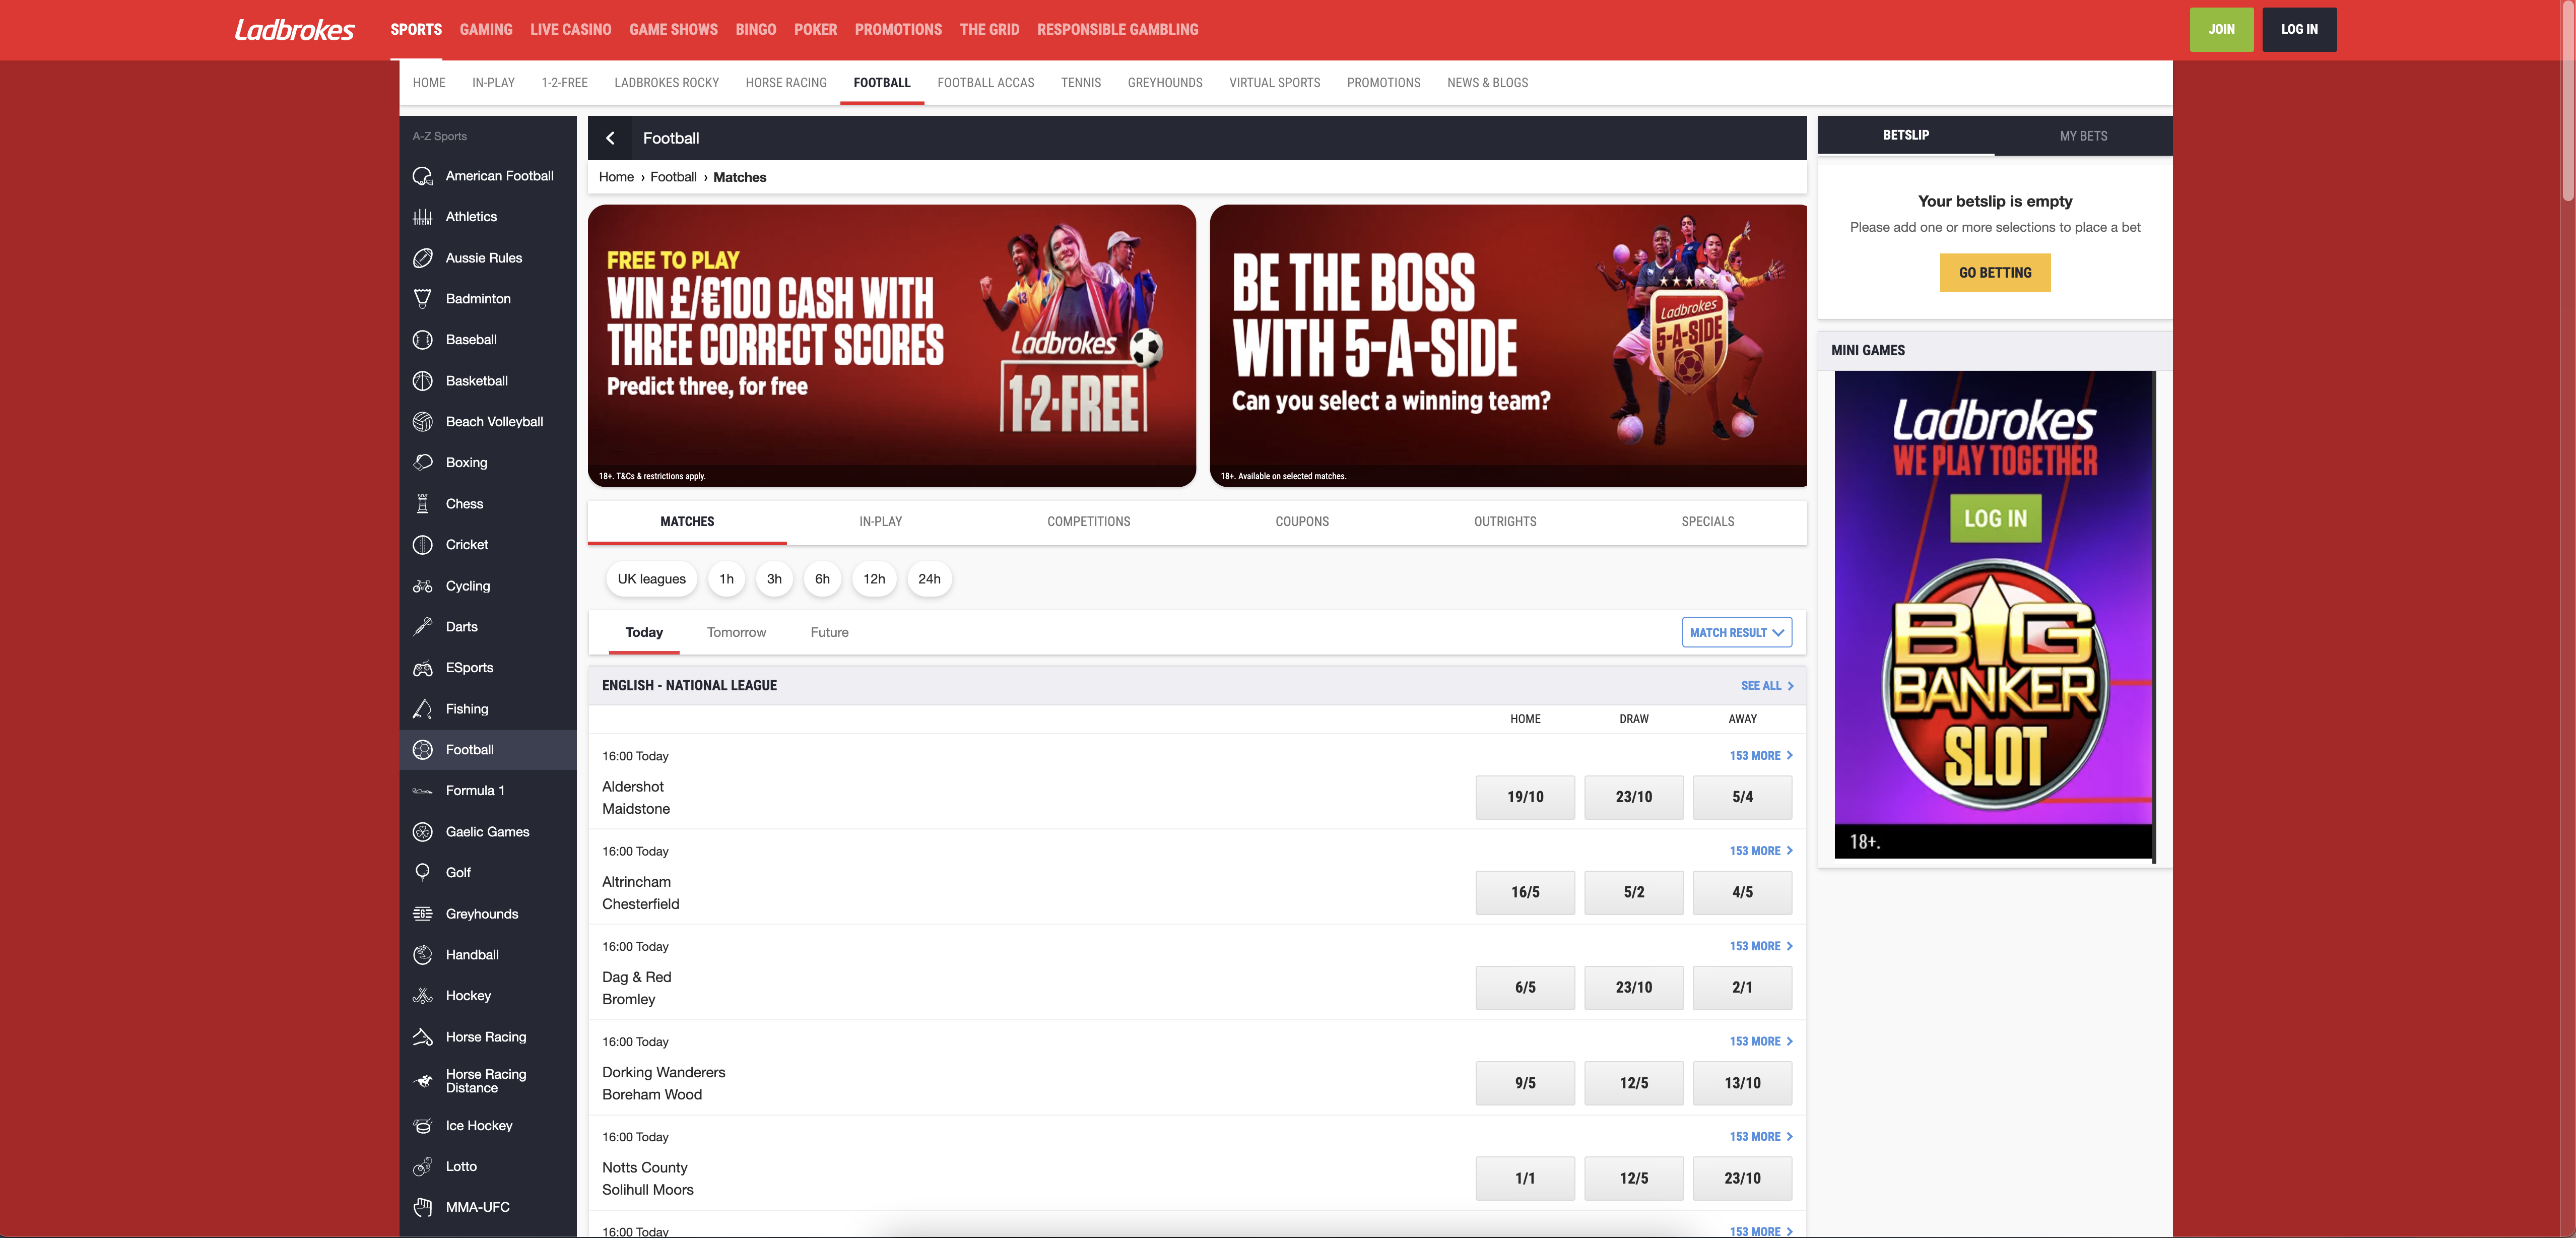Open See All for English National League
Screen dimensions: 2576x1238
coord(1767,686)
